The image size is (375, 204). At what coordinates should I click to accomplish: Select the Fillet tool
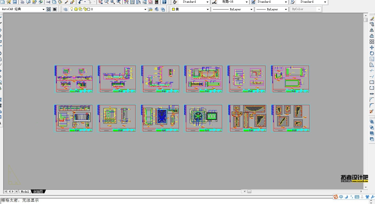point(372,105)
